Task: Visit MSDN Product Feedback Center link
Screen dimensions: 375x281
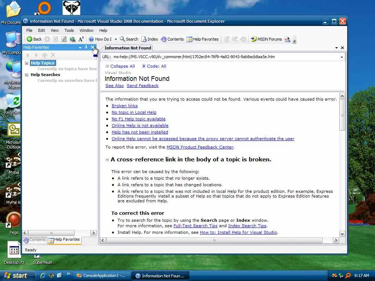Action: (x=200, y=147)
